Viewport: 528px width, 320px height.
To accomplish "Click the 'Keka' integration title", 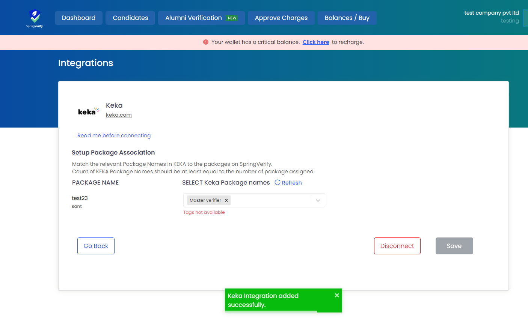I will point(114,105).
